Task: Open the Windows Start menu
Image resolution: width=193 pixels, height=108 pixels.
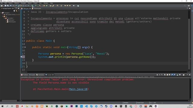Action: (2, 106)
